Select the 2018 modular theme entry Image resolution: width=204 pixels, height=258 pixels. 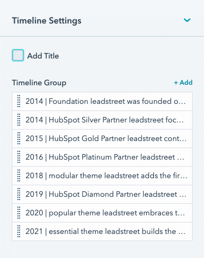point(102,175)
